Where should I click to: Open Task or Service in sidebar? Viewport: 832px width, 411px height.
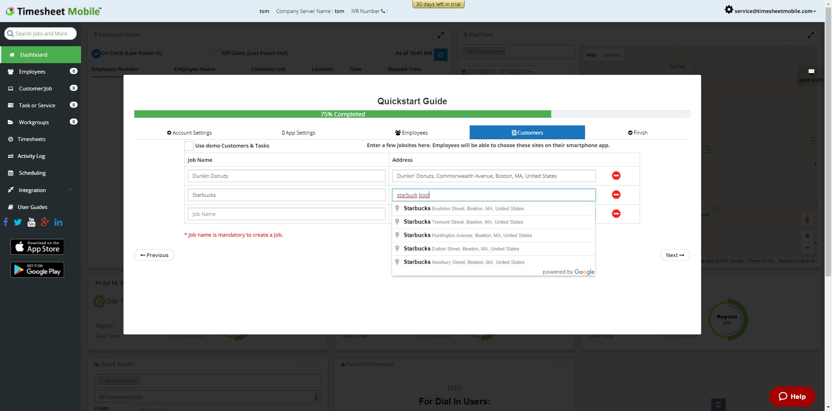coord(40,106)
